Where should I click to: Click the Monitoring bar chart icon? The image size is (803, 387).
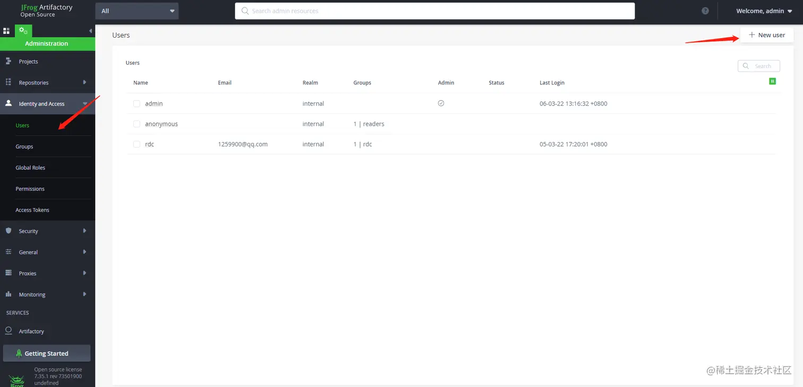pyautogui.click(x=8, y=294)
